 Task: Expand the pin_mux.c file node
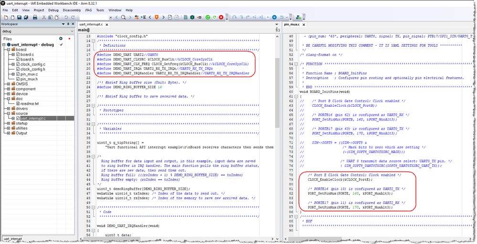point(13,74)
